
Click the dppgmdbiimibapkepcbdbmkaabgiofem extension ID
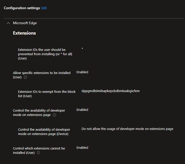[111, 91]
